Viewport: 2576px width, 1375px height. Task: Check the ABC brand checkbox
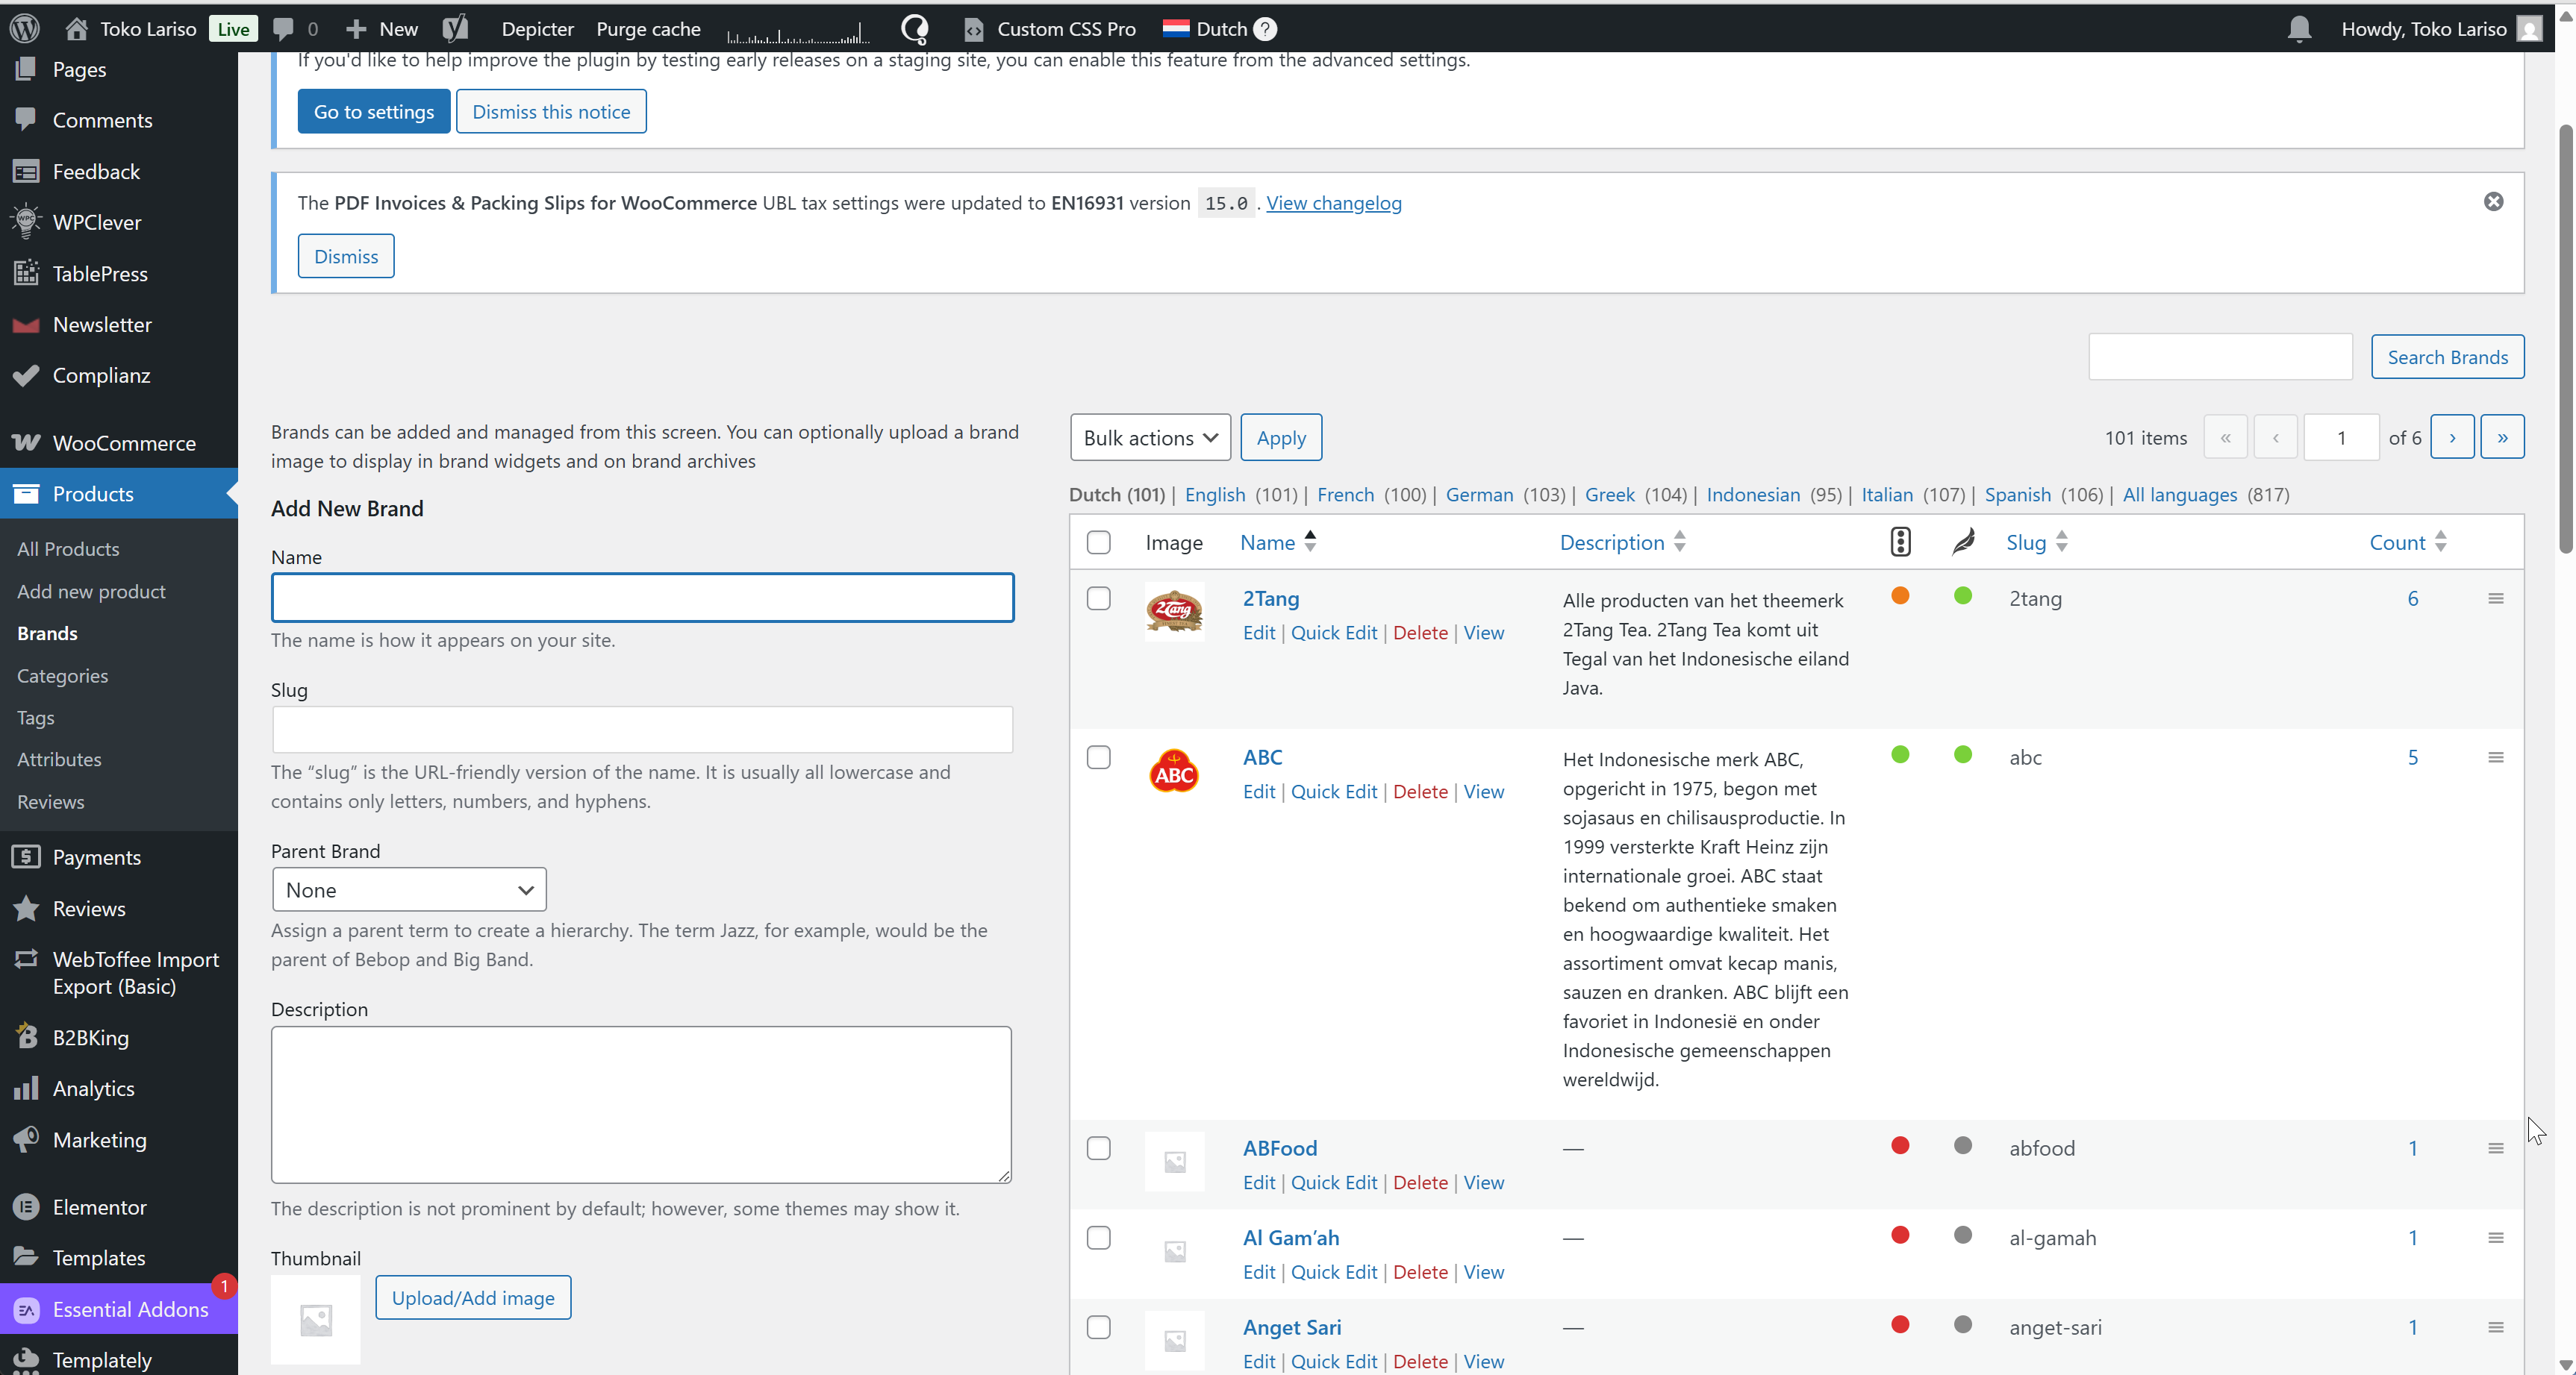[1098, 757]
